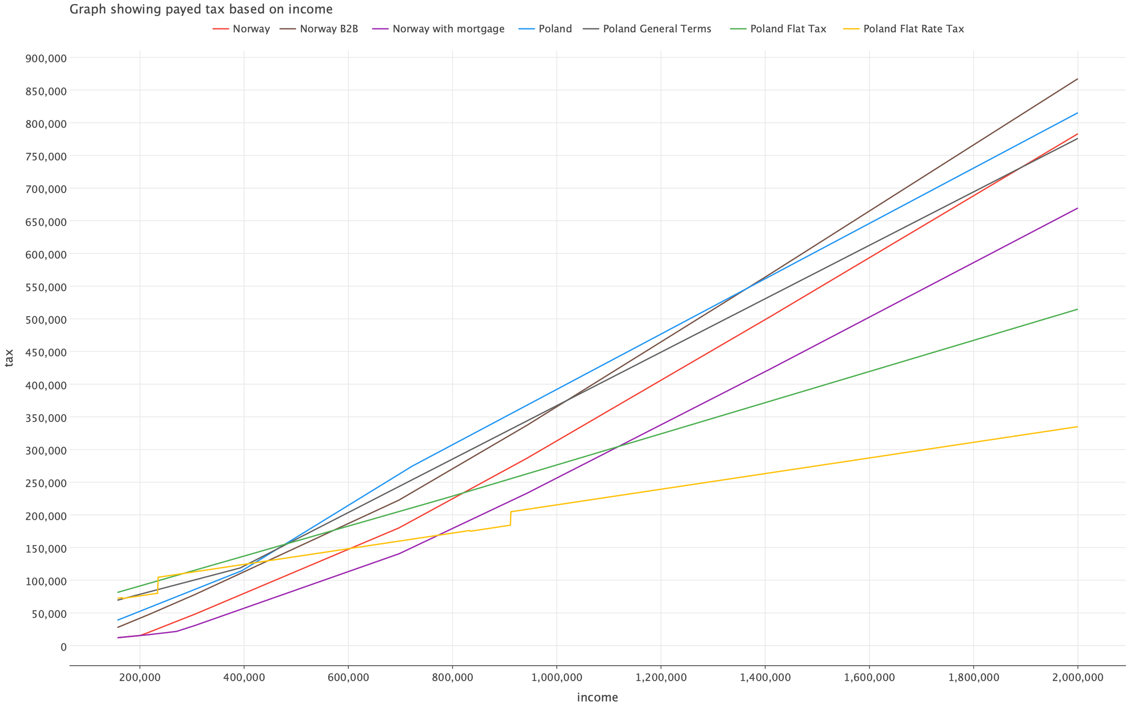Click the 900,000 y-axis tick label
Screen dimensions: 1131x707
46,58
